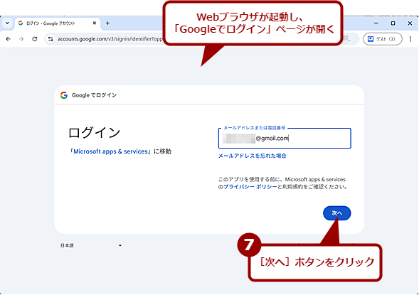Screen dimensions: 419x295
Task: Open the Chrome three-dot menu
Action: [x=410, y=39]
